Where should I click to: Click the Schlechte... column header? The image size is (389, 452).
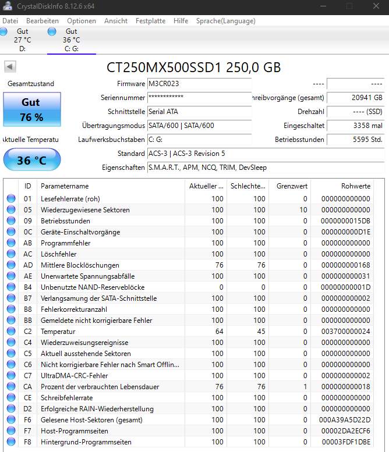tap(248, 186)
